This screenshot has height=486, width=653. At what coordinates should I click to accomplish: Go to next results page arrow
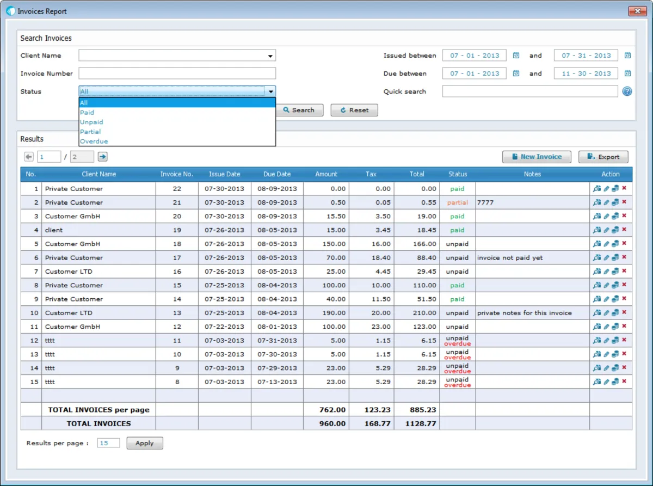[102, 157]
